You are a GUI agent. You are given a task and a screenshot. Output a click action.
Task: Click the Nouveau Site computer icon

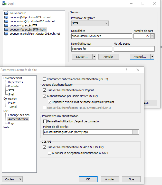pos(6,13)
